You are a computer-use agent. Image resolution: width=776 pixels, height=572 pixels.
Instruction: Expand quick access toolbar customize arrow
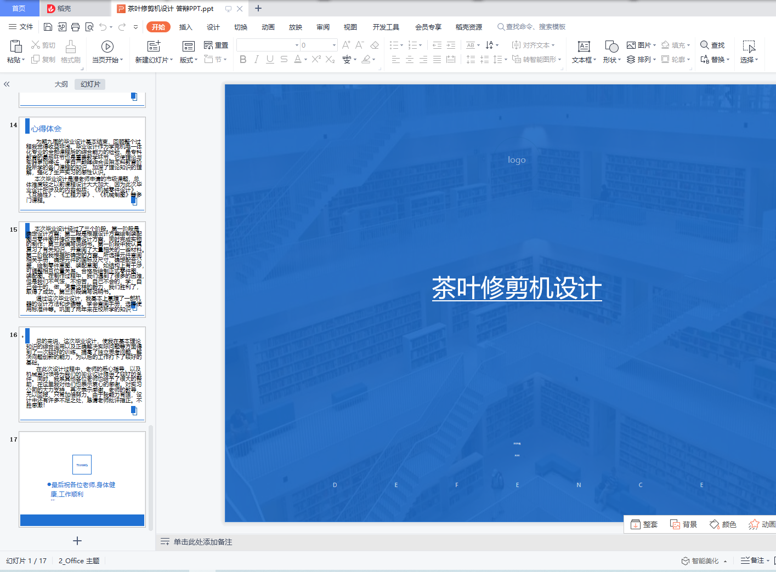point(135,27)
